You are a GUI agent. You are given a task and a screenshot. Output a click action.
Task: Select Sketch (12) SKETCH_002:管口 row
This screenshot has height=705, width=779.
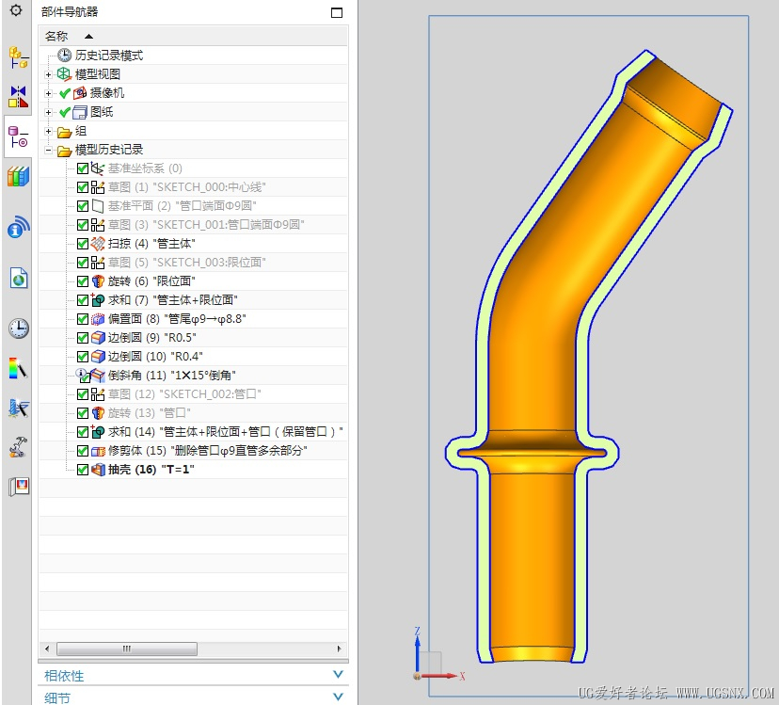click(x=193, y=394)
